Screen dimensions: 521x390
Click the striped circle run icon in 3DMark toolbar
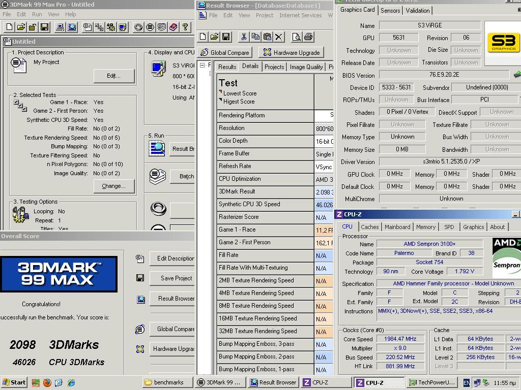click(x=150, y=27)
